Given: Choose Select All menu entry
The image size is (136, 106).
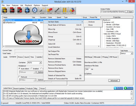Looking at the screenshot, I should coord(64,44).
